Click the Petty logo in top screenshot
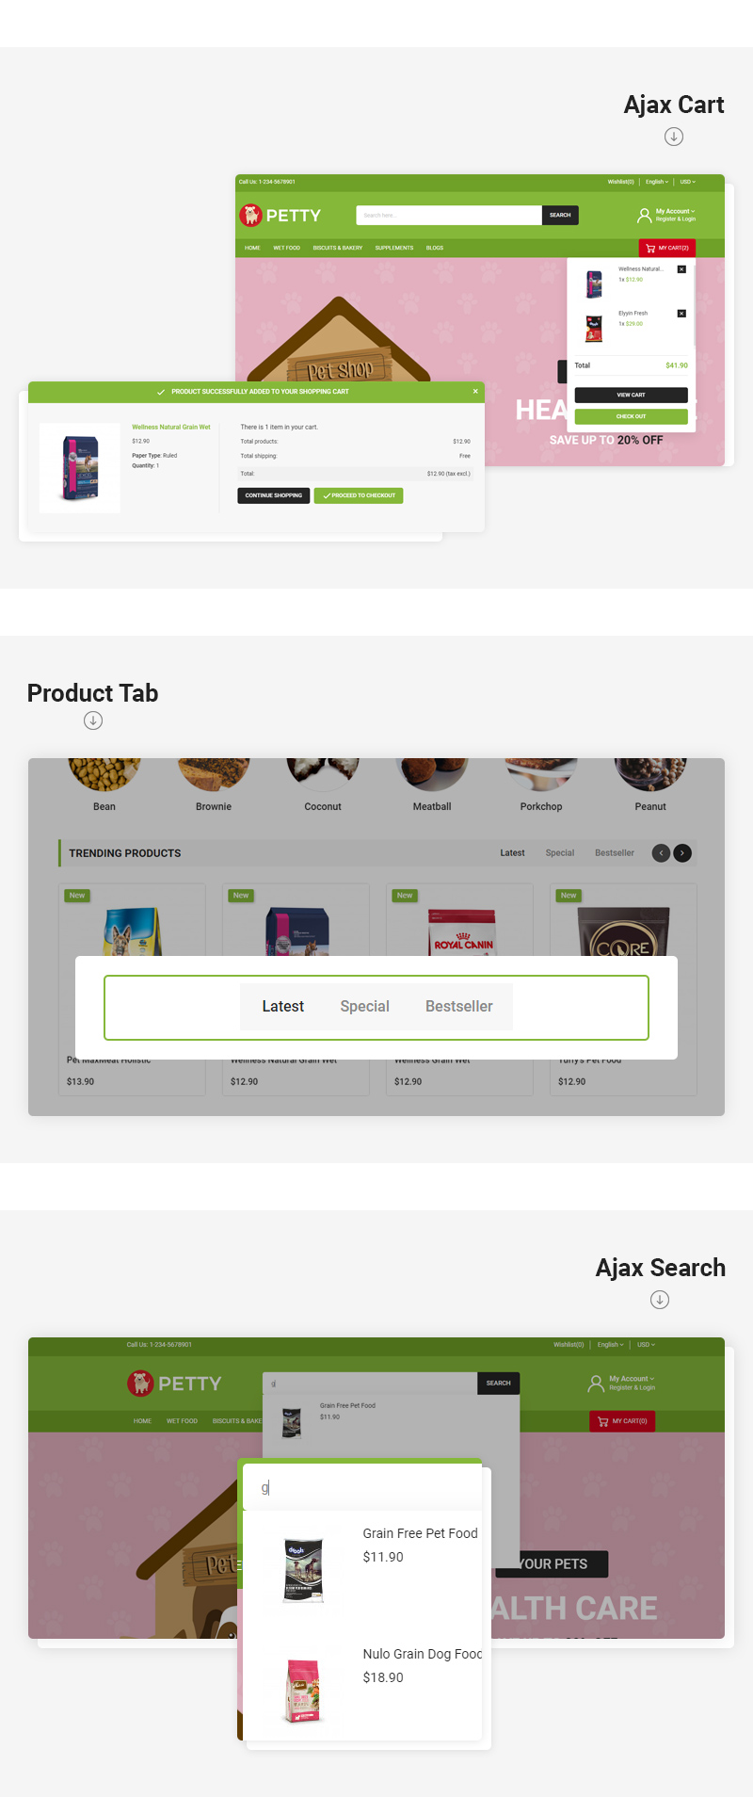 tap(280, 216)
